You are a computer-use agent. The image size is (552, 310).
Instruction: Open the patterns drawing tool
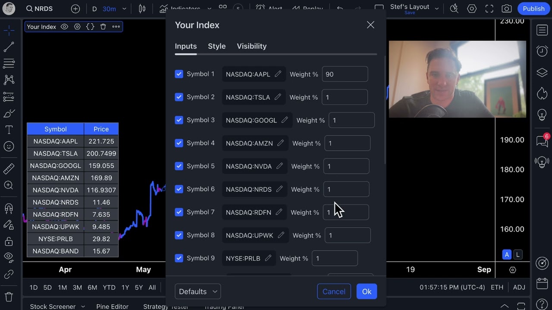pyautogui.click(x=9, y=80)
